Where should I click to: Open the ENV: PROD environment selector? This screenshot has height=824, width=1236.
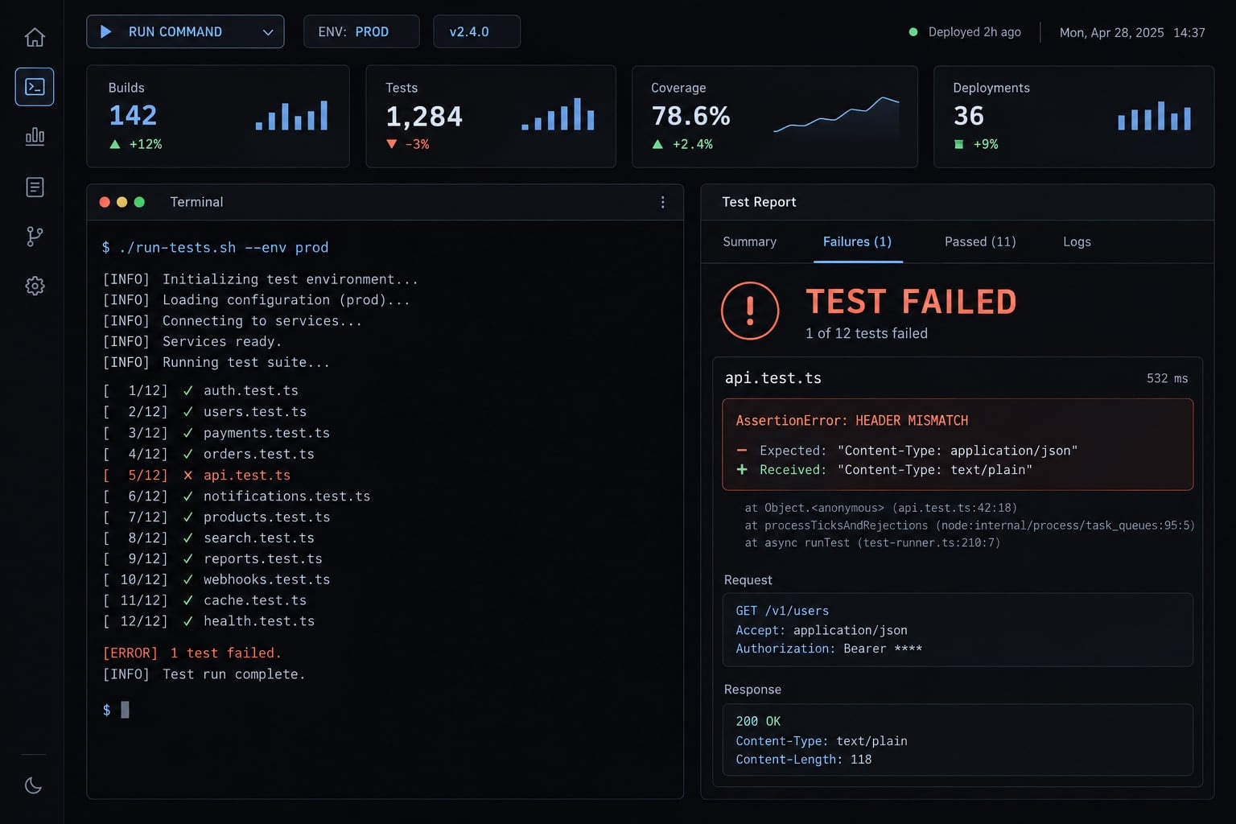(361, 31)
